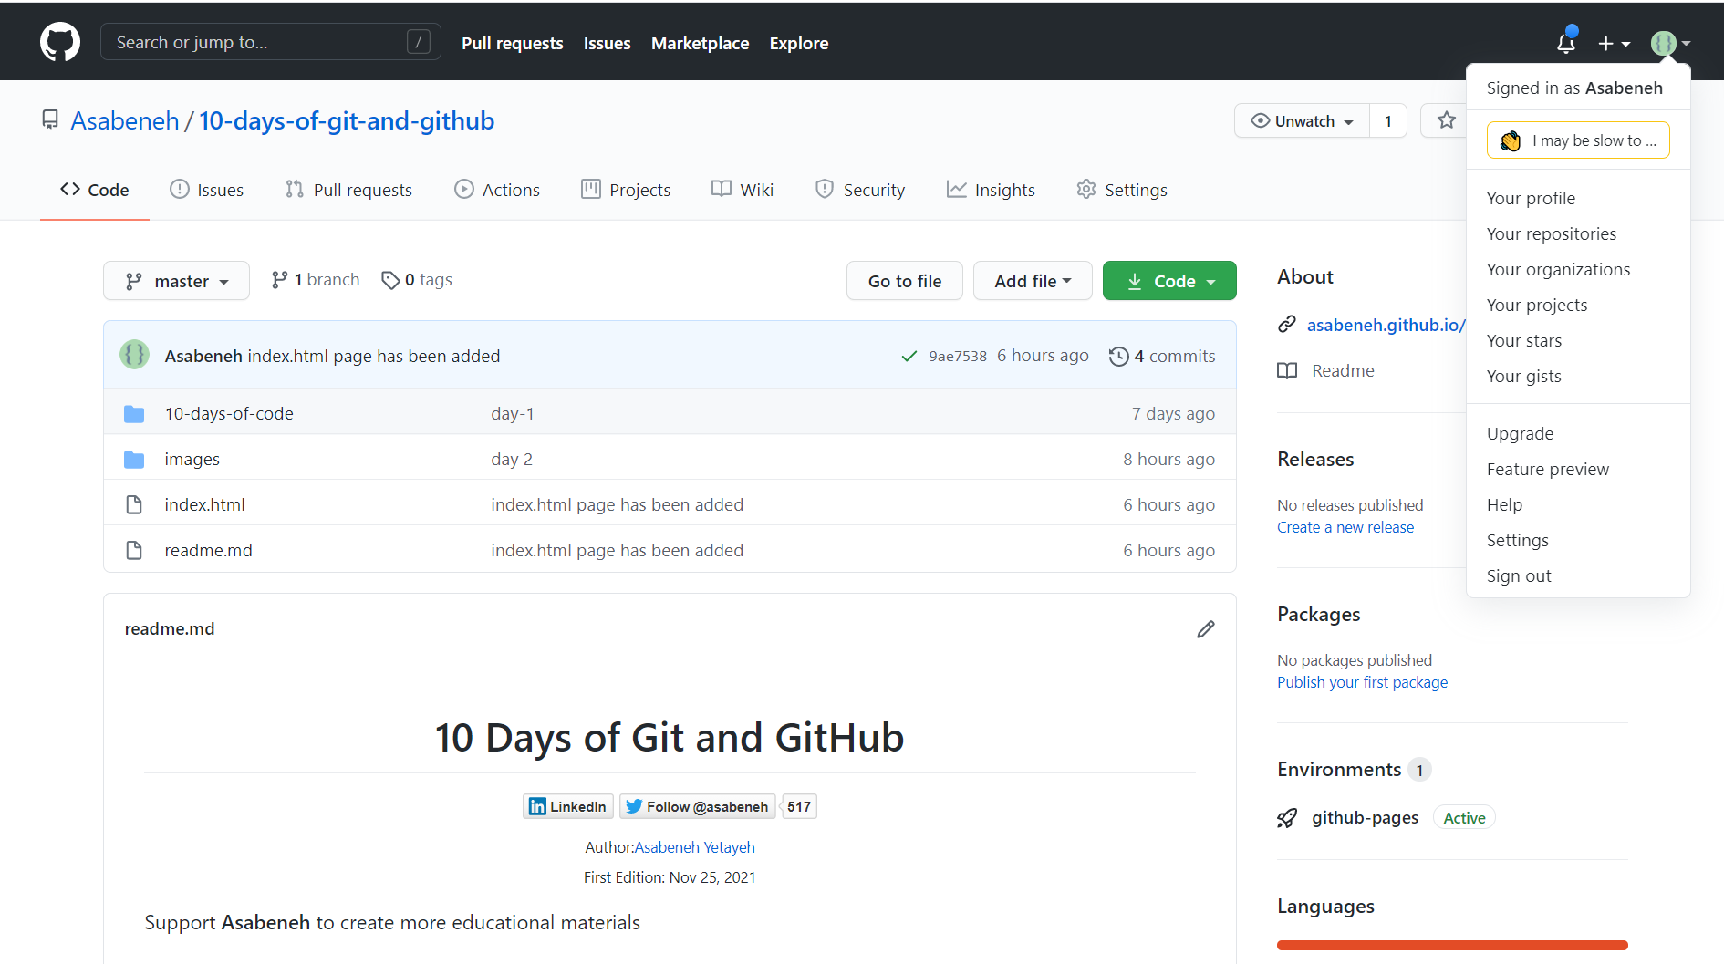Image resolution: width=1724 pixels, height=964 pixels.
Task: Click the Unwatch eye dropdown
Action: [1302, 120]
